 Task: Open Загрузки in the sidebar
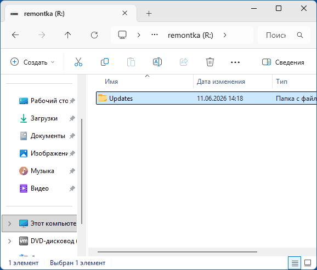(x=44, y=118)
